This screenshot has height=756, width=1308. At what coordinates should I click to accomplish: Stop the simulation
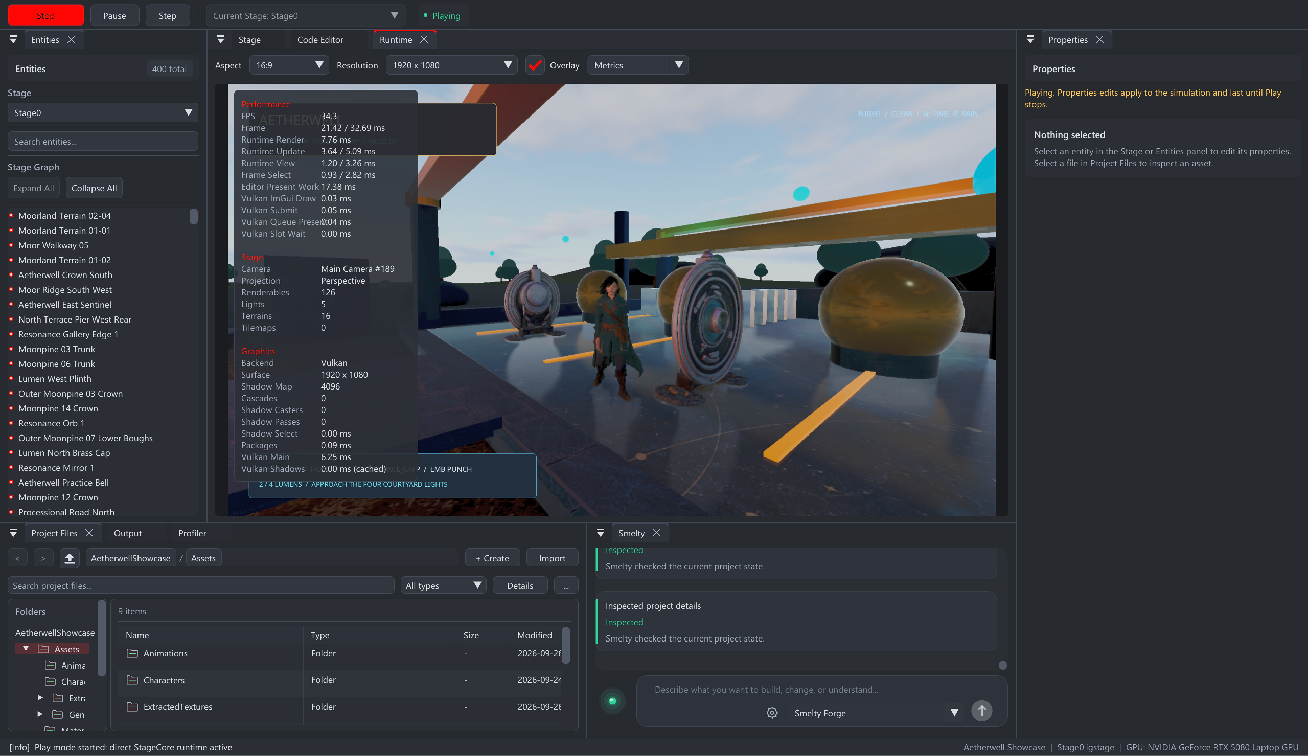click(x=45, y=15)
